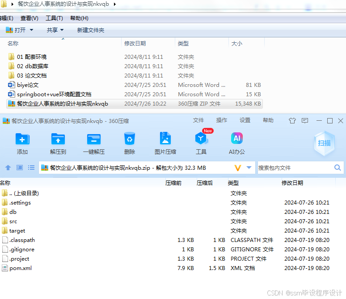Sort by the 类型 column header in Explorer
The height and width of the screenshot is (299, 346).
183,44
